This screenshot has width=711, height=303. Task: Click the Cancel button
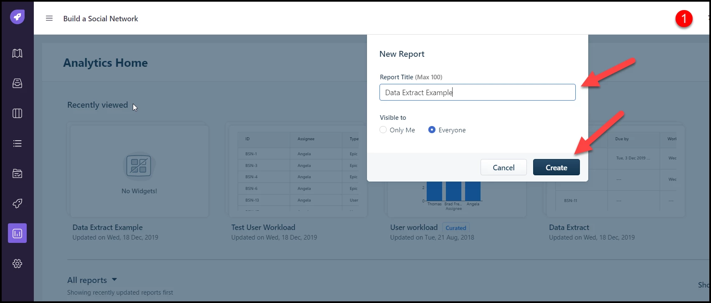(x=504, y=167)
